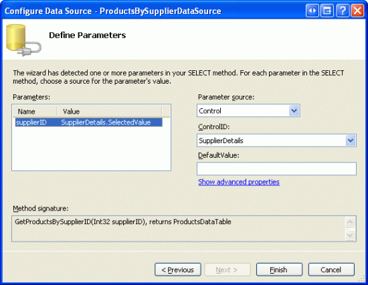368x285 pixels.
Task: Select the SupplierDetails ControlID combo box
Action: pos(276,140)
